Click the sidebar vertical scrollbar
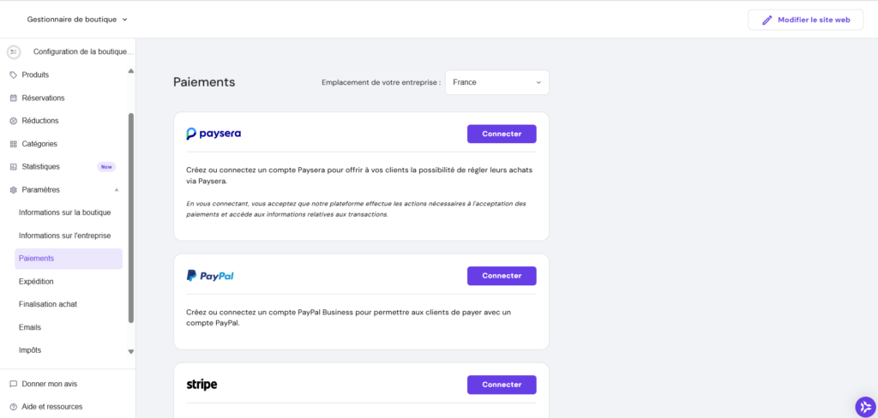 coord(130,218)
